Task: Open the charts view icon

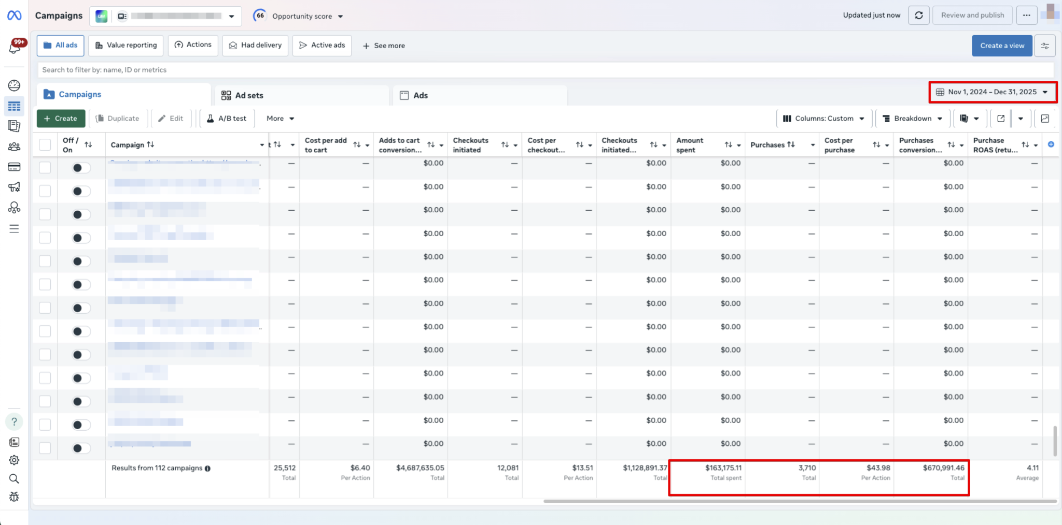Action: click(1045, 119)
